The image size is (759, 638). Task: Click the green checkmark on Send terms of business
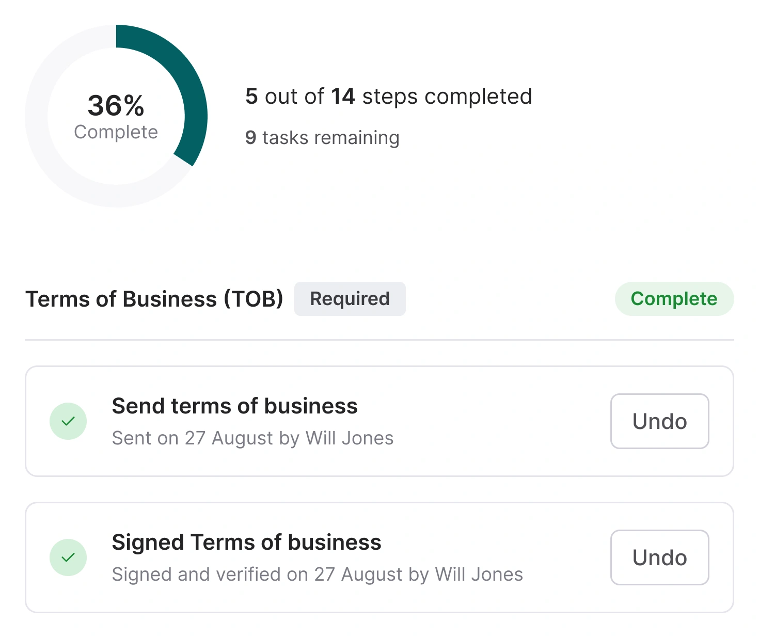[68, 421]
